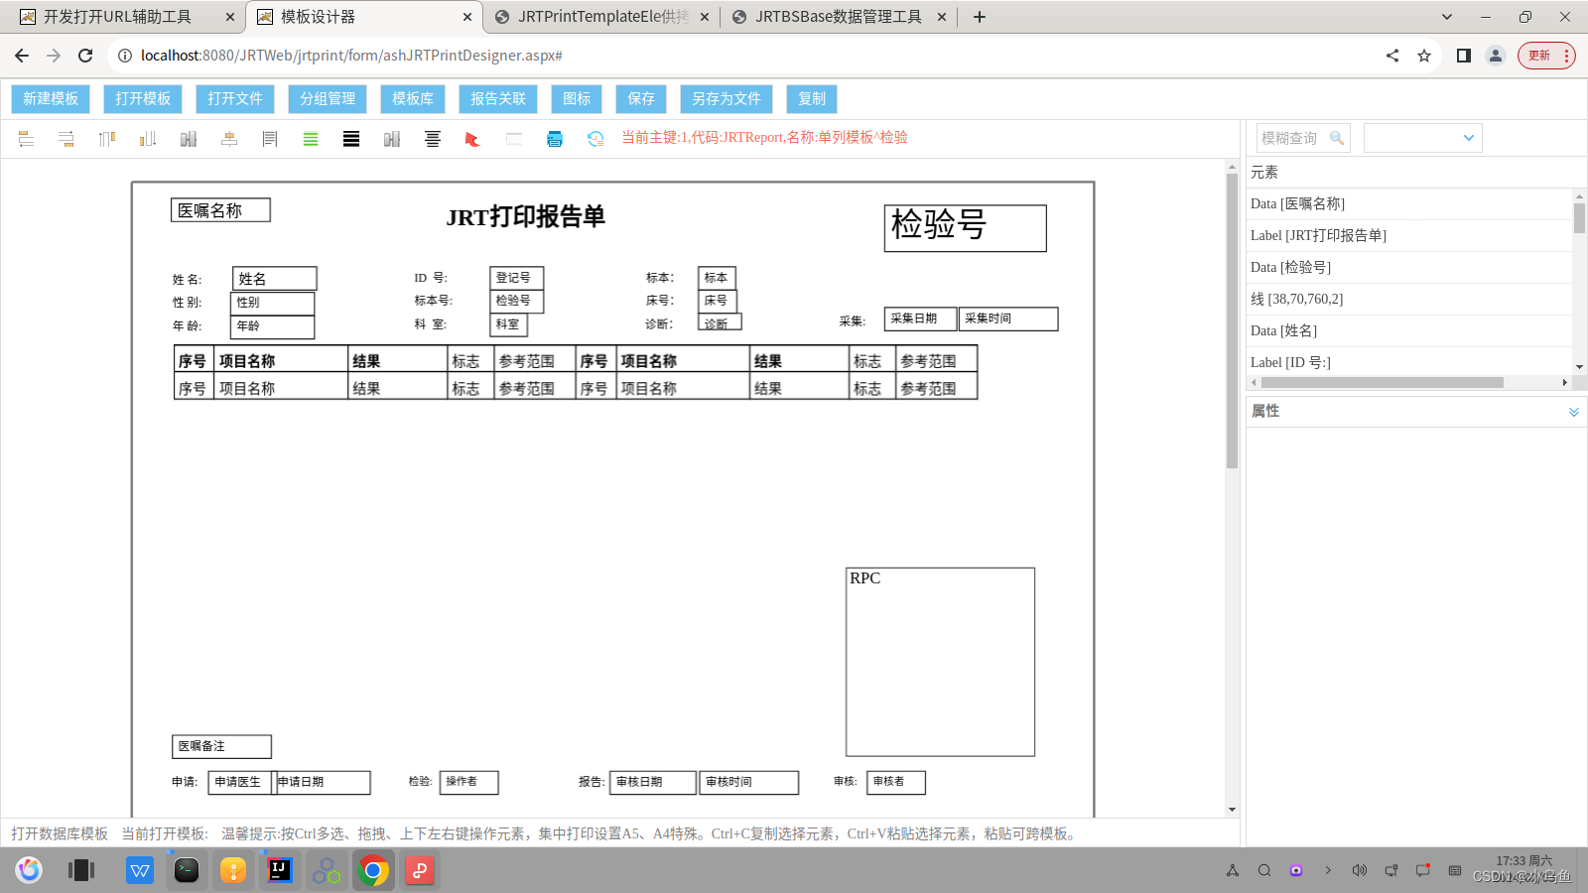Select the RPC box on canvas

click(940, 662)
